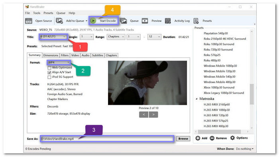Click the Open Source button label
This screenshot has width=279, height=157.
(x=43, y=21)
